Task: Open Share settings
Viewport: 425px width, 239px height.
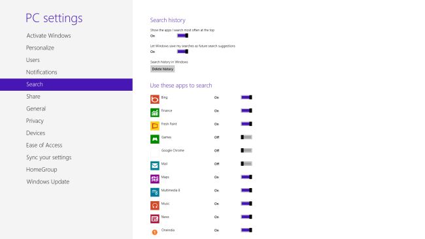Action: tap(33, 97)
